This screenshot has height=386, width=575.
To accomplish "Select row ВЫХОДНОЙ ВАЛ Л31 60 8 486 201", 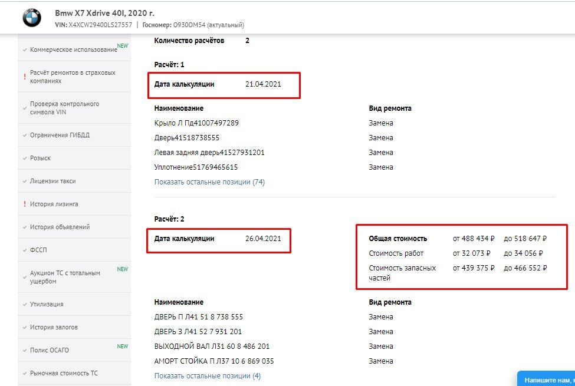I will coord(212,346).
